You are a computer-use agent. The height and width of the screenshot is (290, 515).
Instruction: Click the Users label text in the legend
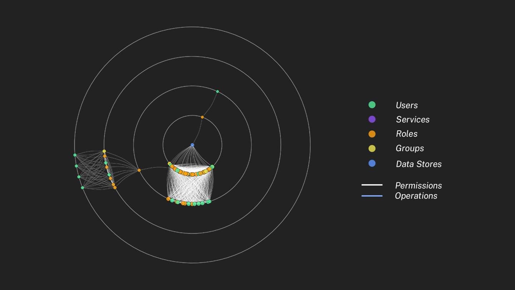[406, 105]
